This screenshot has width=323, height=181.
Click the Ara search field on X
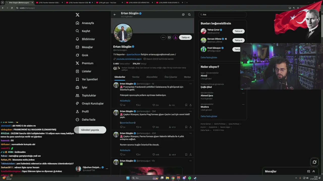[222, 15]
